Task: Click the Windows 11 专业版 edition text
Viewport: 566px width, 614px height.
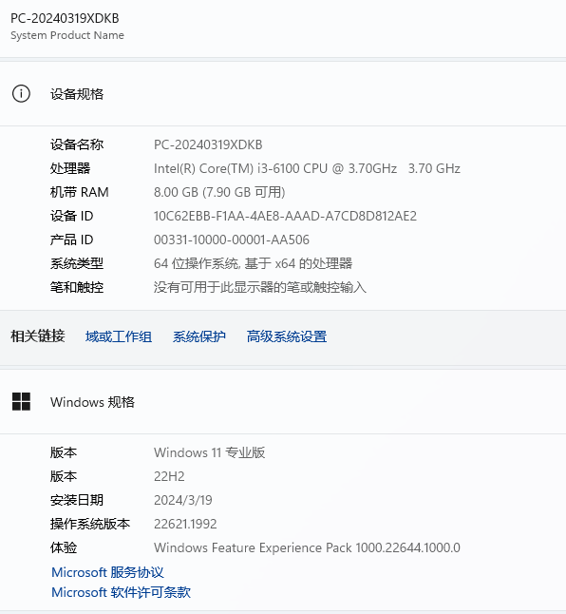Action: [210, 452]
